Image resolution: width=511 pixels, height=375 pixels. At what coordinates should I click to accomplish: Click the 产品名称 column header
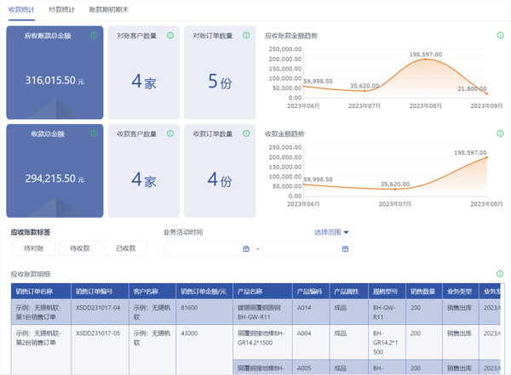(262, 292)
